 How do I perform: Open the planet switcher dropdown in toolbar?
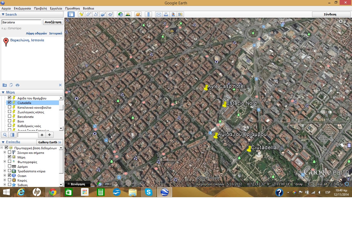click(138, 14)
